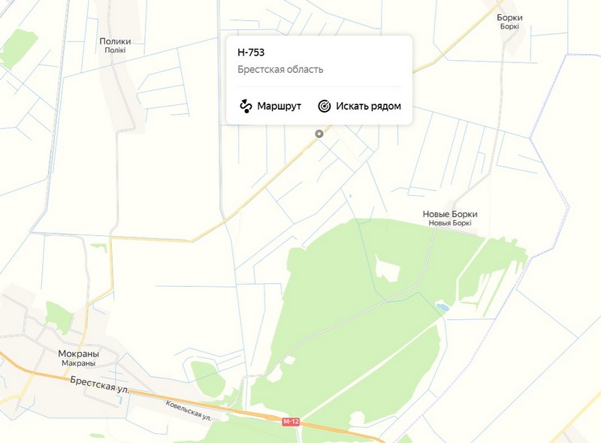This screenshot has width=601, height=443.
Task: Click the Брестская ул. street label
Action: pyautogui.click(x=100, y=384)
